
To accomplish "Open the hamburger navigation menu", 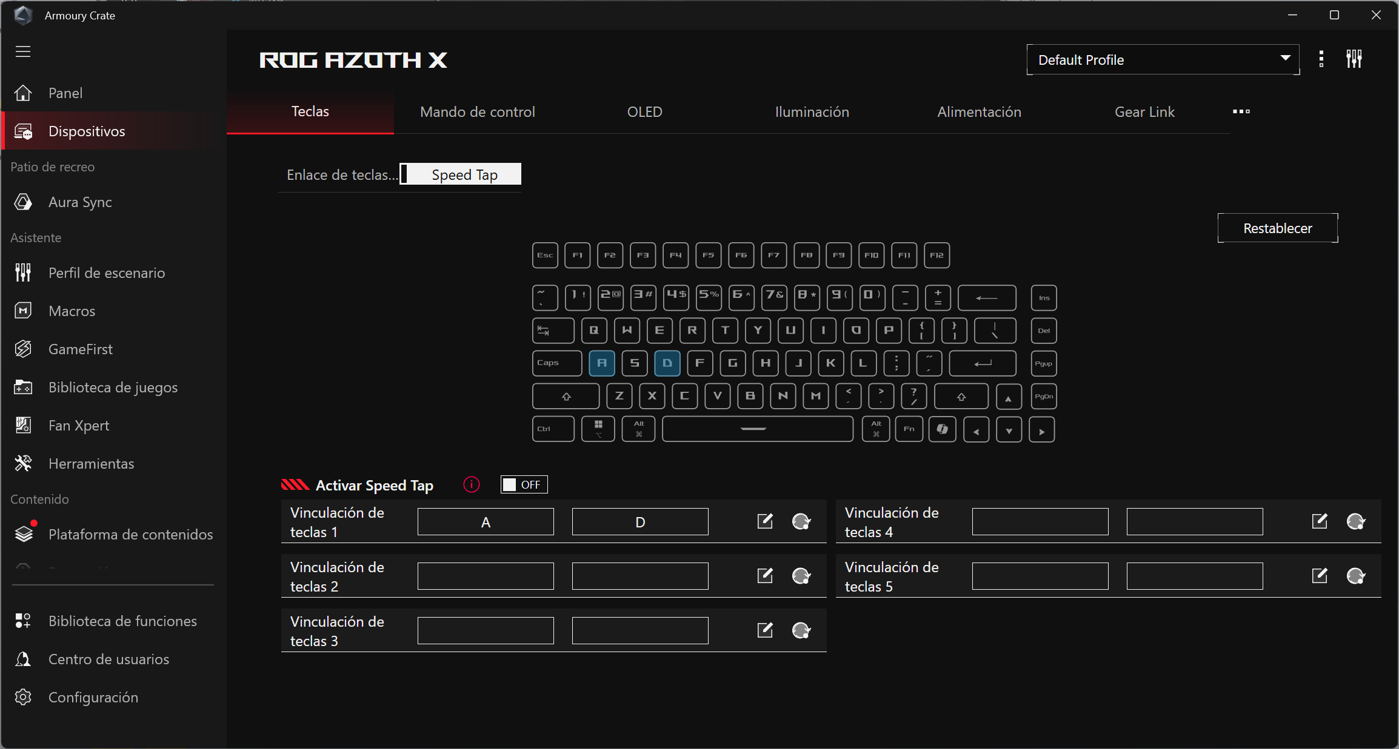I will [23, 51].
